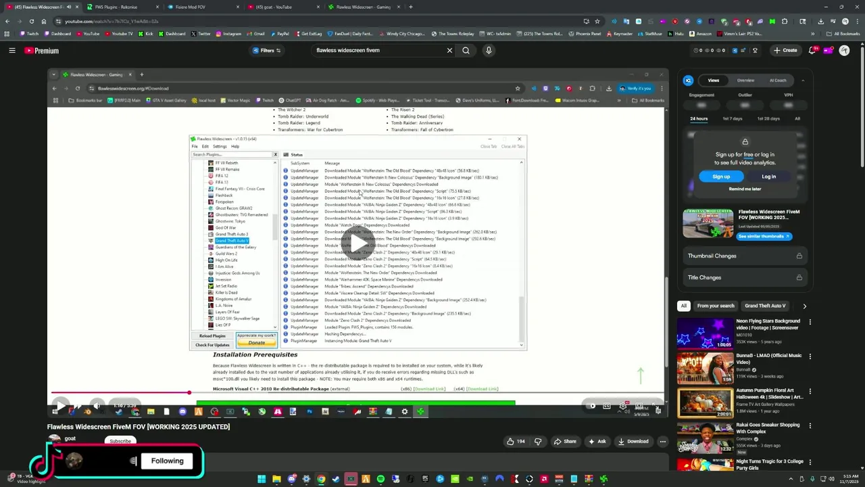
Task: Open the YouTube account avatar menu
Action: (x=844, y=50)
